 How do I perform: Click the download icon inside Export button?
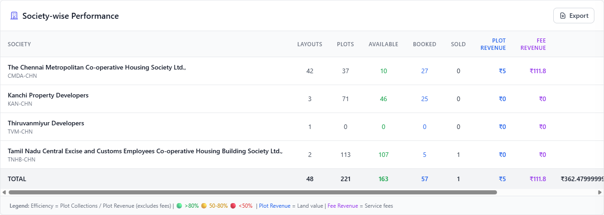563,16
